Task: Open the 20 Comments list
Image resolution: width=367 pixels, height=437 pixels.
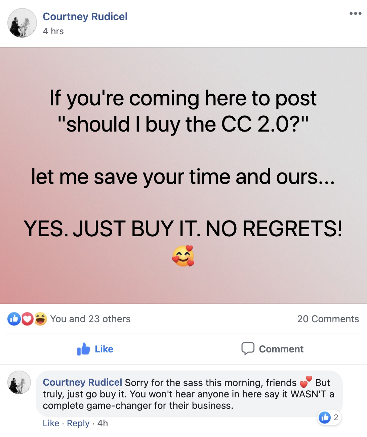Action: (328, 319)
